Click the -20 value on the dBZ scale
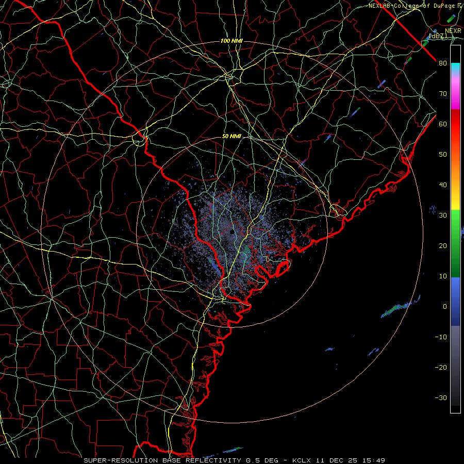 [441, 368]
